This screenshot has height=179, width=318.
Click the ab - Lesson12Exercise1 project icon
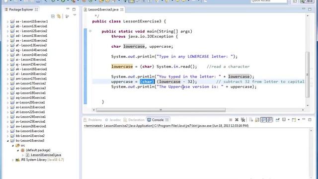[12, 26]
